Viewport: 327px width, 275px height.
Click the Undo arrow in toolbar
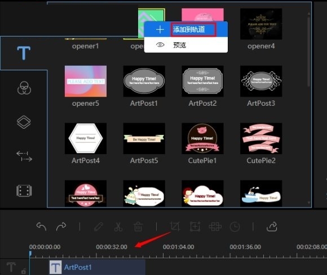tap(41, 227)
